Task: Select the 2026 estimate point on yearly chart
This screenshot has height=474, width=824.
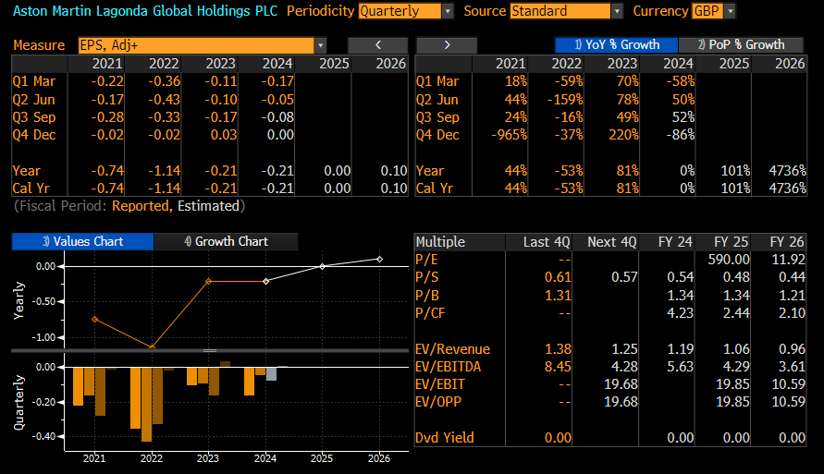Action: (380, 259)
